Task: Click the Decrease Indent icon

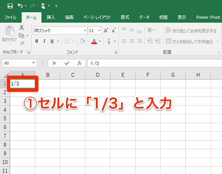Action: pos(150,41)
